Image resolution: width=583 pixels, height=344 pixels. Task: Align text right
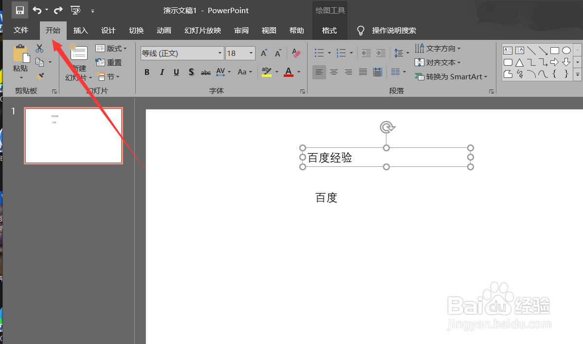coord(348,72)
